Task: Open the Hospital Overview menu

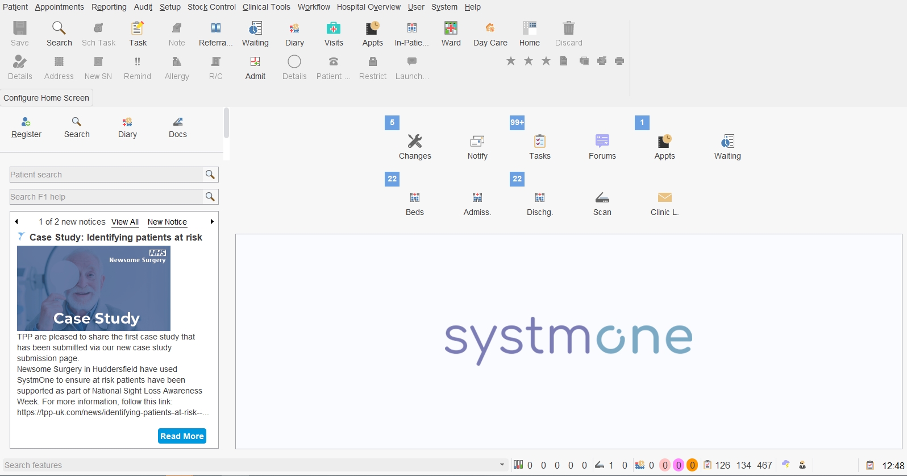Action: pos(368,7)
